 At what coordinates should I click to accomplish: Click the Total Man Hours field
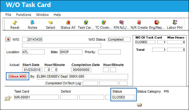coord(176,50)
